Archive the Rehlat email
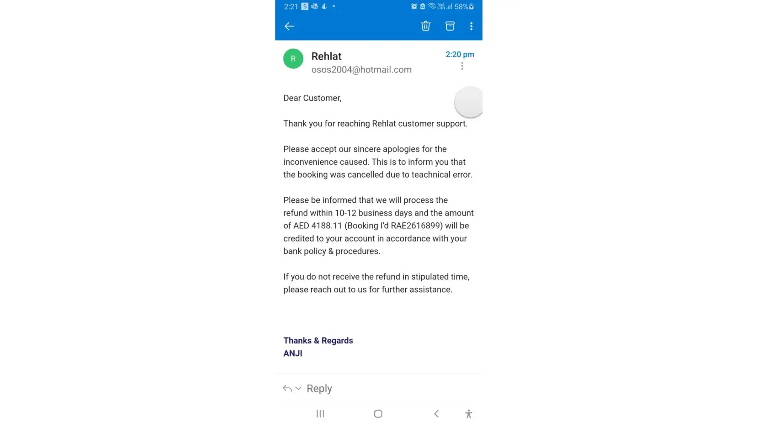 point(450,26)
